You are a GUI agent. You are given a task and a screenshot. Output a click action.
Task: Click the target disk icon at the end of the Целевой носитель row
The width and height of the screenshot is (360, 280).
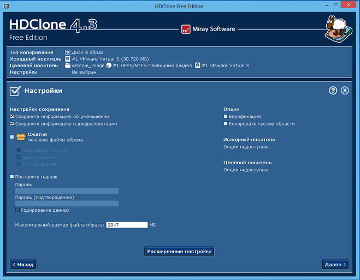(x=197, y=65)
